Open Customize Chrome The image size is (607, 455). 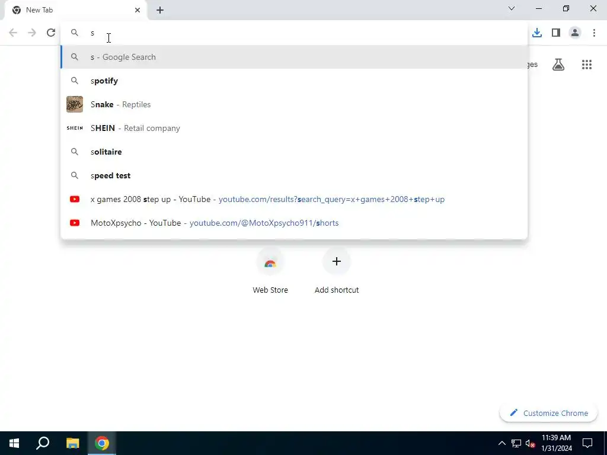548,413
